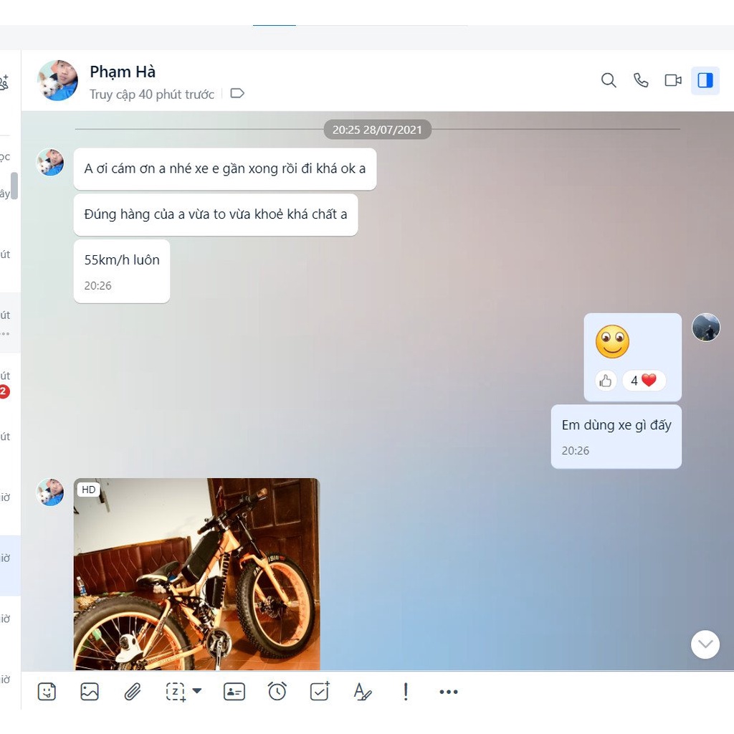Image resolution: width=734 pixels, height=734 pixels.
Task: Click the 4 hearts reaction count
Action: point(644,381)
